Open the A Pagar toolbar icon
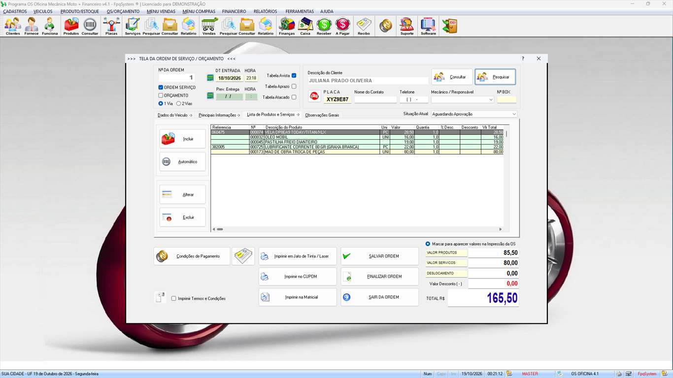673x378 pixels. point(342,26)
